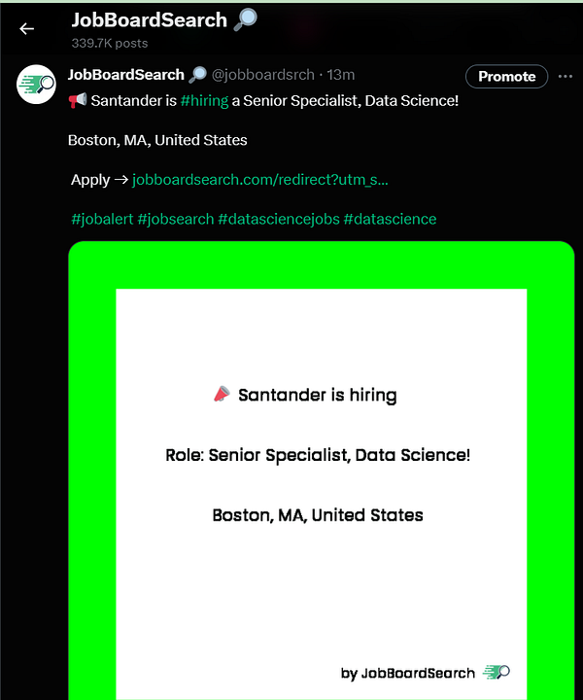Click the magnifier emoji beside the header title
This screenshot has width=583, height=700.
pyautogui.click(x=245, y=20)
